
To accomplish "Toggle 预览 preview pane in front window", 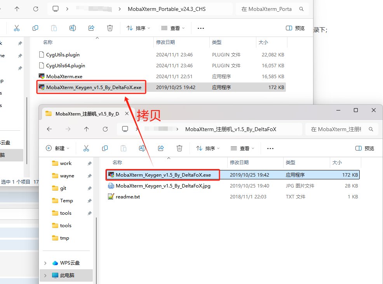I will tap(365, 148).
